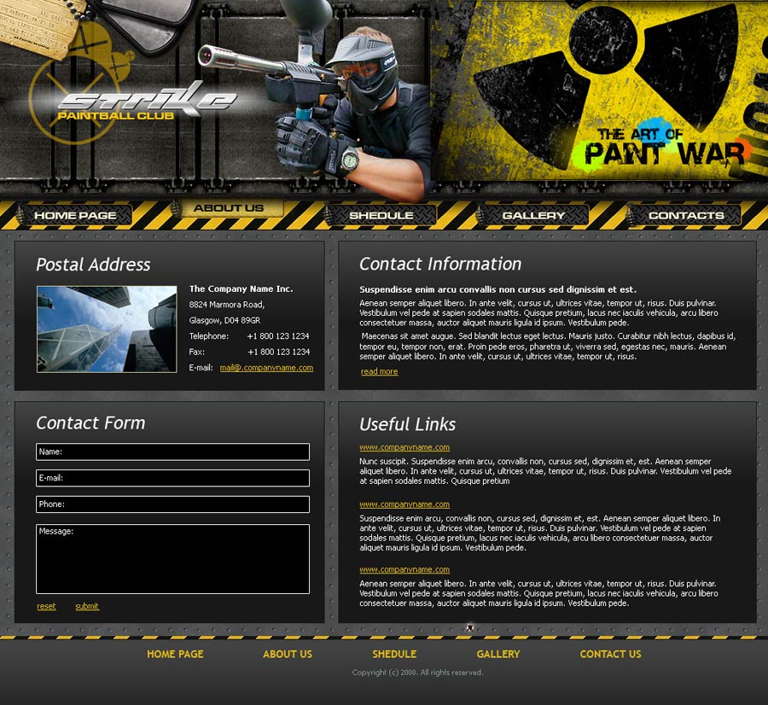Click Contact Us in the footer menu
768x705 pixels.
point(610,655)
